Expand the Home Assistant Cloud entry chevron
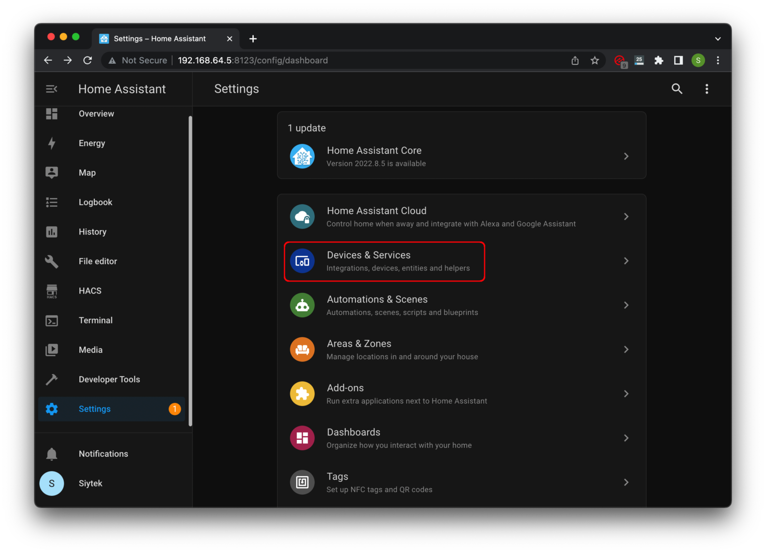Image resolution: width=766 pixels, height=553 pixels. coord(626,216)
